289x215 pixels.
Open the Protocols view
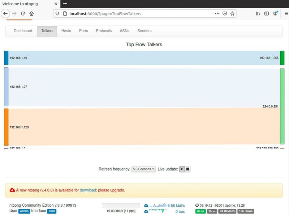click(104, 31)
